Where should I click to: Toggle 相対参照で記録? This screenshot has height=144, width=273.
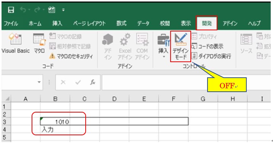pos(70,46)
